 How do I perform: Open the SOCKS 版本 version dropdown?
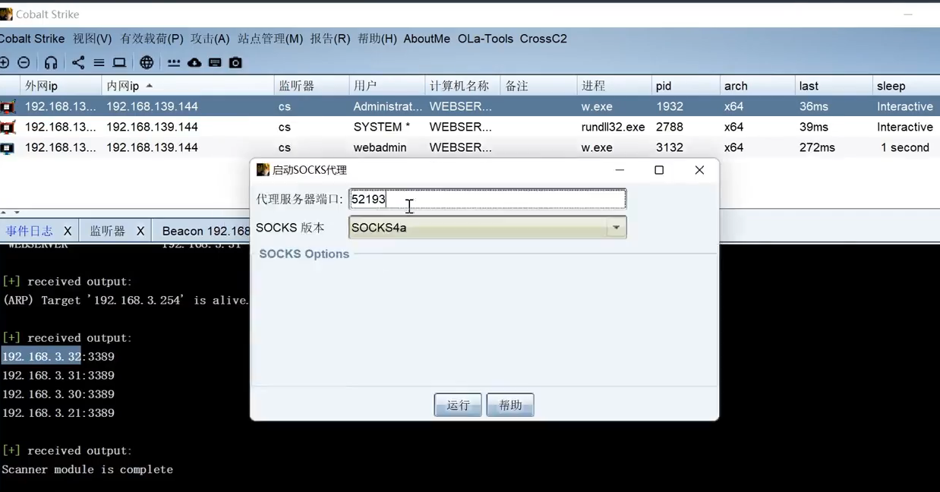pos(616,227)
